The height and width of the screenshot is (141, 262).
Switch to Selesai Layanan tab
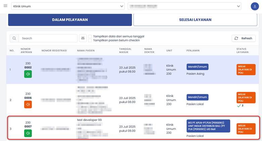click(x=195, y=20)
